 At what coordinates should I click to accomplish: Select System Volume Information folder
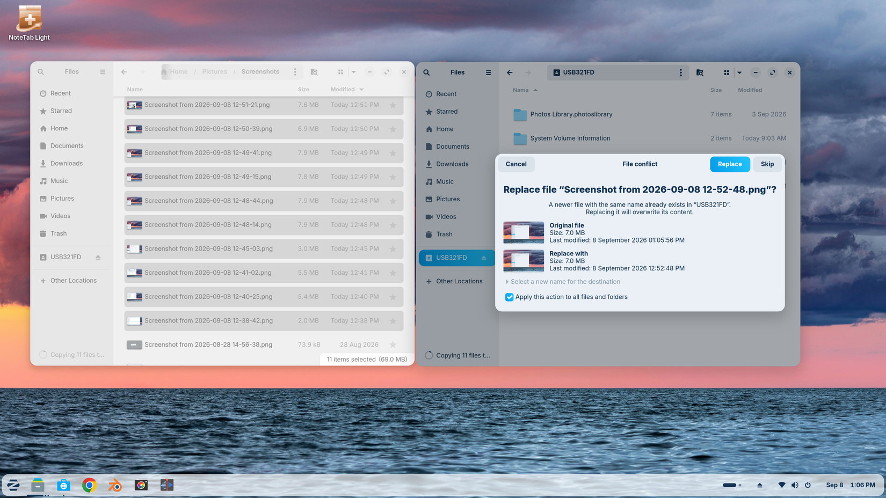click(650, 138)
